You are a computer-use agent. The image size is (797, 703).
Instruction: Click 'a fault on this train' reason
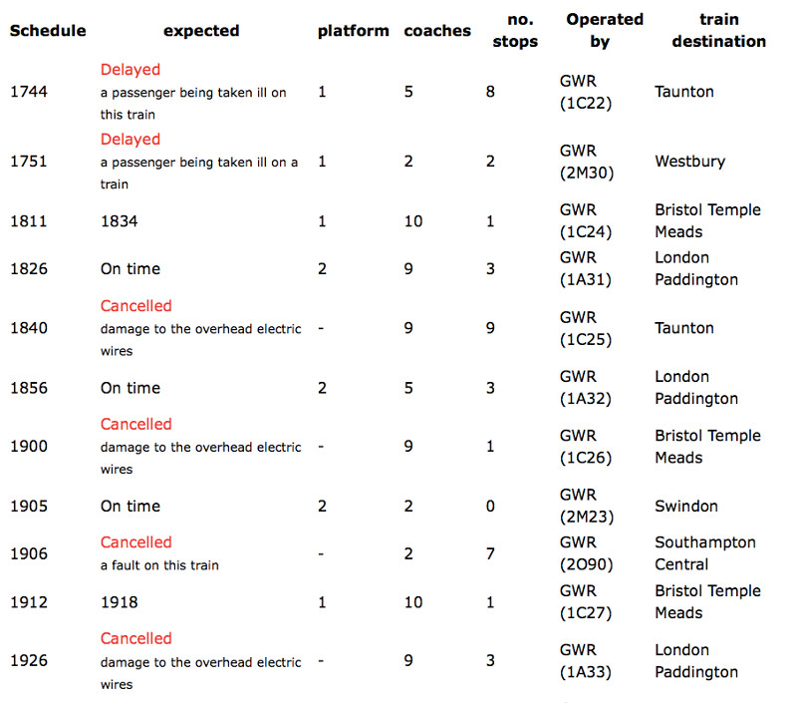coord(159,565)
